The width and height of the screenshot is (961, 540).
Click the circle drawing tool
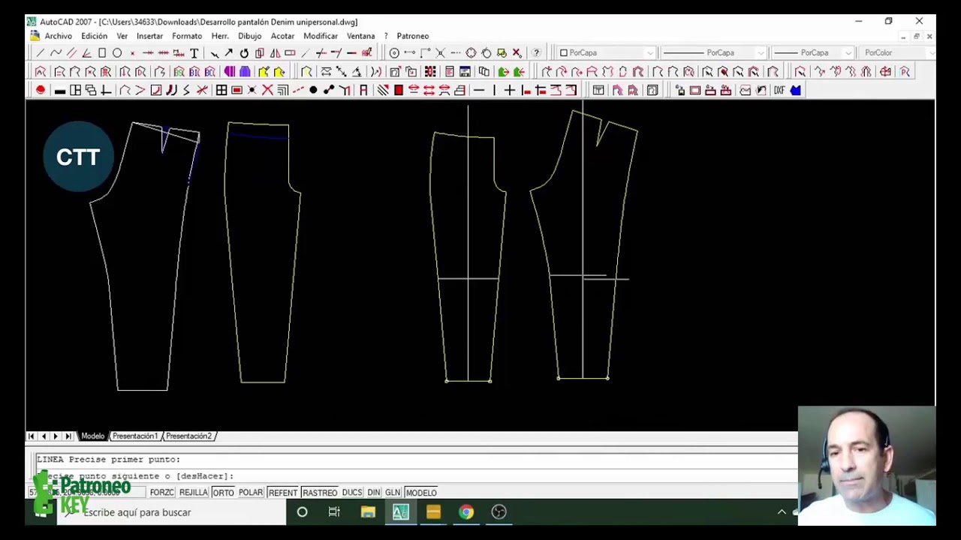pos(117,53)
